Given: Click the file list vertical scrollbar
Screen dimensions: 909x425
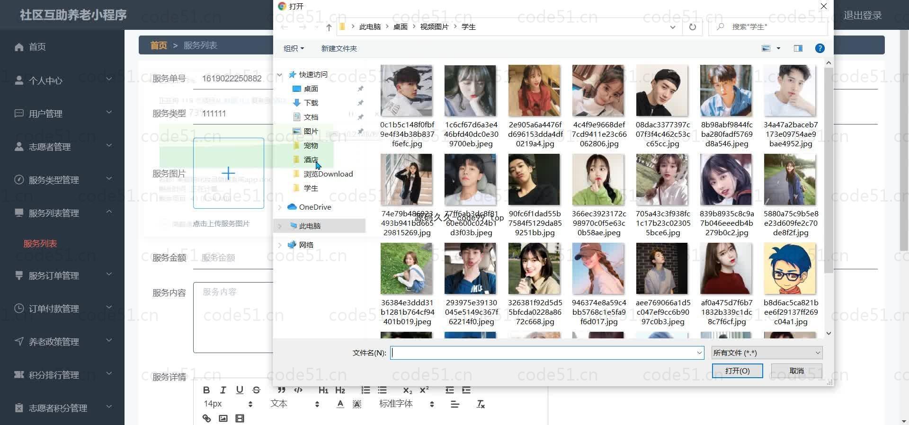Looking at the screenshot, I should tap(828, 170).
